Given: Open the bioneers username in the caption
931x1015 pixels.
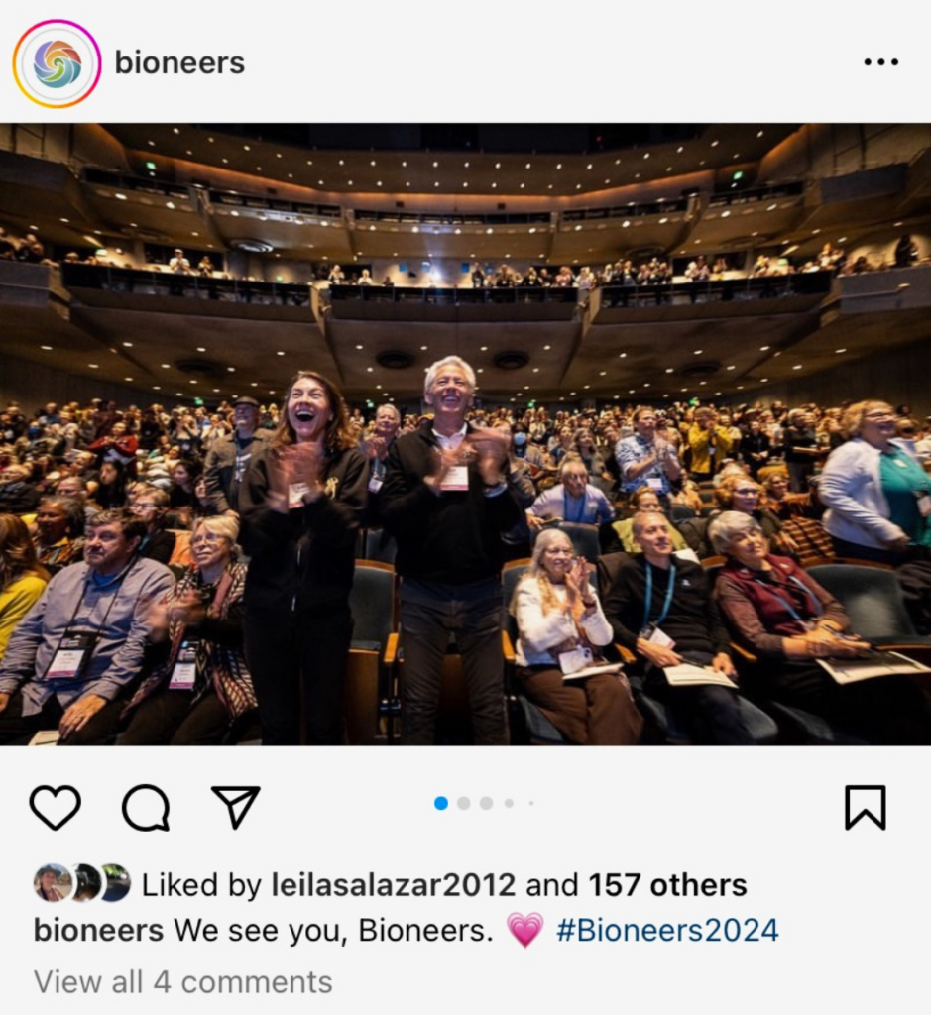Looking at the screenshot, I should pyautogui.click(x=98, y=930).
